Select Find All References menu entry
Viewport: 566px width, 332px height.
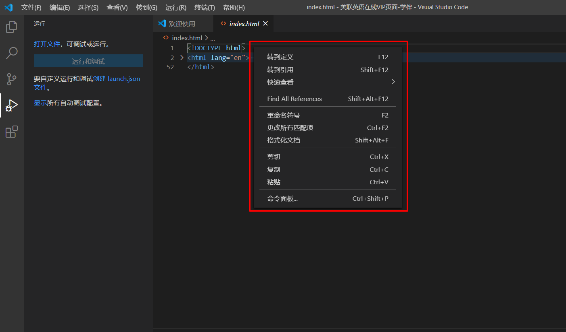tap(328, 99)
